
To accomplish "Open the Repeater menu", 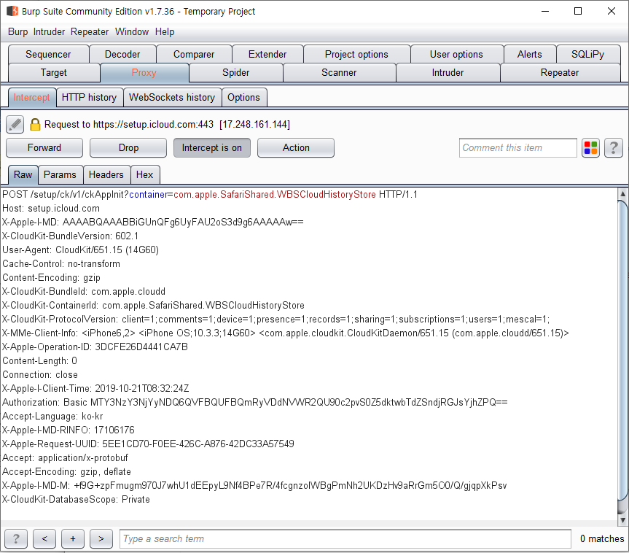I will click(x=90, y=31).
